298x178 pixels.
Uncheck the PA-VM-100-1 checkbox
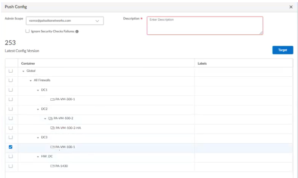tap(11, 147)
